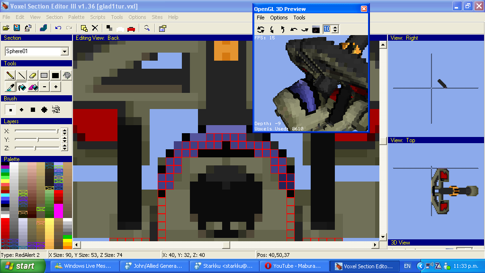Click the minus tool button

click(x=44, y=87)
